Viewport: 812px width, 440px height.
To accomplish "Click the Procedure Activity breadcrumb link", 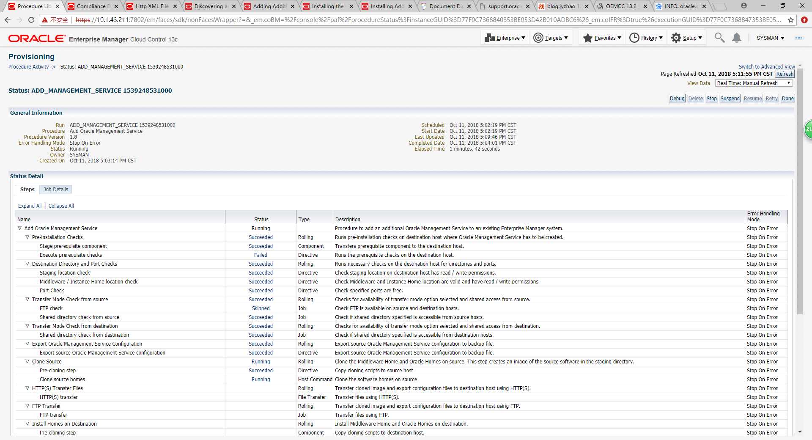I will coord(28,67).
